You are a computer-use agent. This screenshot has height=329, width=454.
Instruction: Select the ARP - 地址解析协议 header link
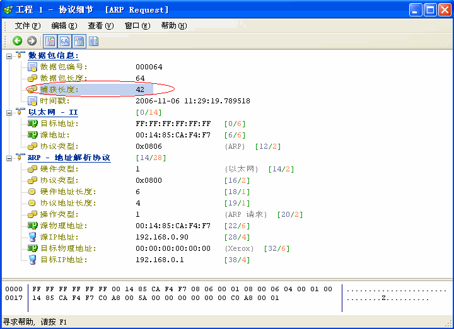[69, 158]
